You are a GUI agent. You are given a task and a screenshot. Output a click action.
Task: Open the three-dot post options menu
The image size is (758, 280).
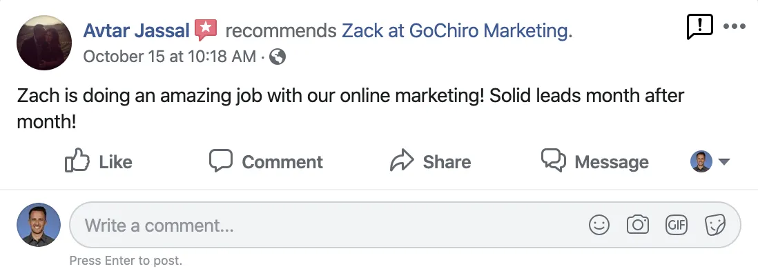(734, 27)
